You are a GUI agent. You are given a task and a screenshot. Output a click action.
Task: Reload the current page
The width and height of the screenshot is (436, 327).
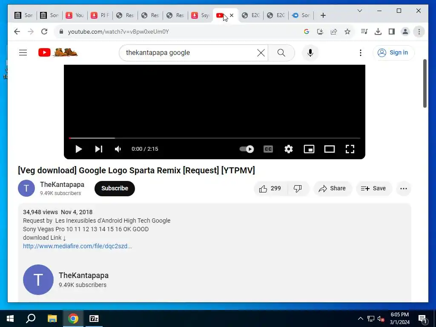click(x=44, y=32)
